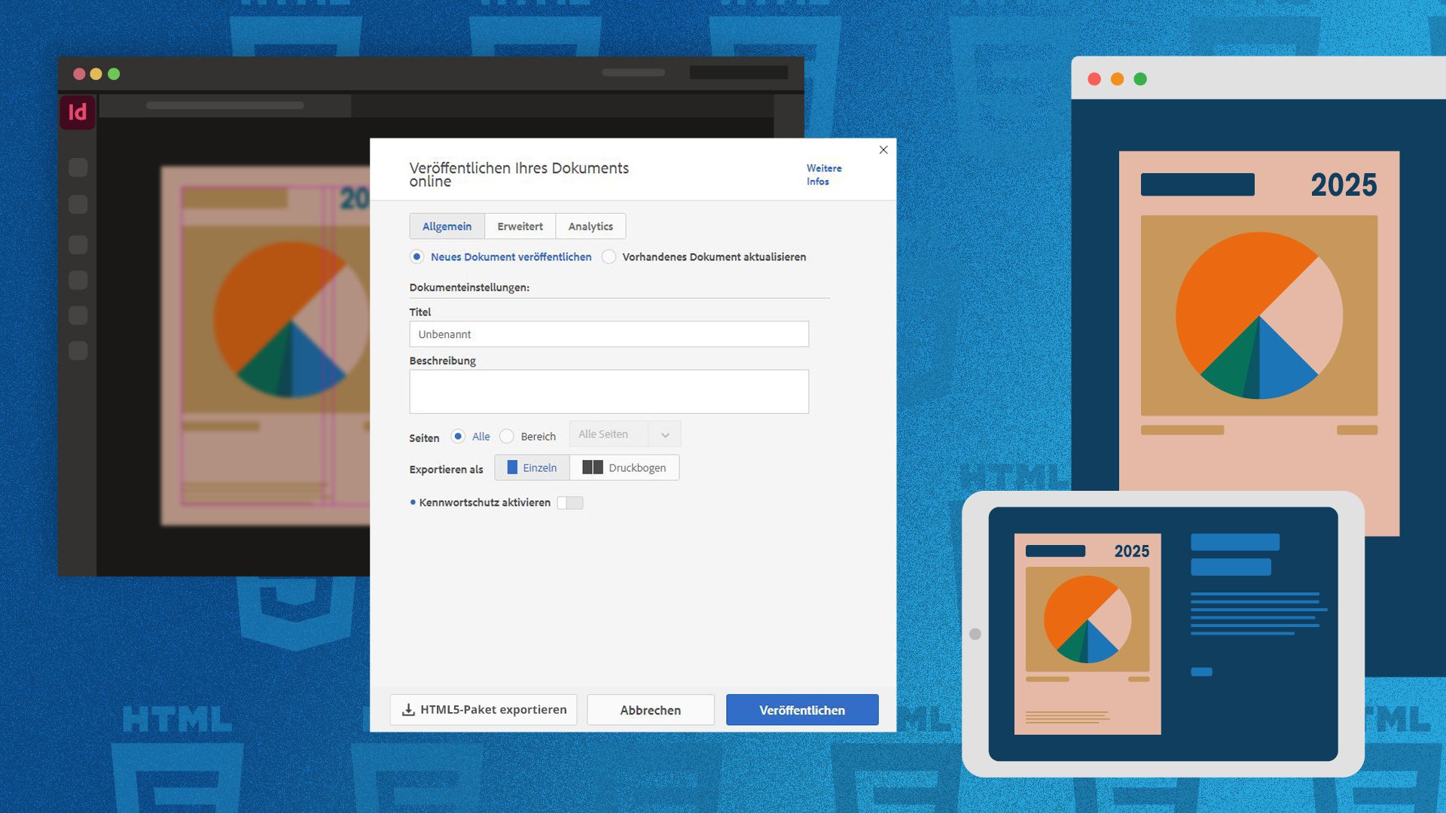Click the Beschreibung text area
Image resolution: width=1446 pixels, height=813 pixels.
tap(609, 391)
